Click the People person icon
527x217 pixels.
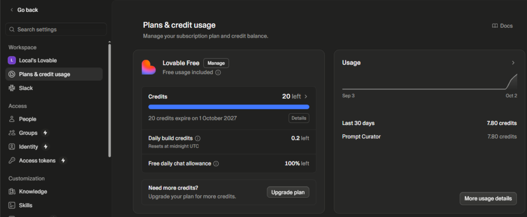pyautogui.click(x=12, y=119)
